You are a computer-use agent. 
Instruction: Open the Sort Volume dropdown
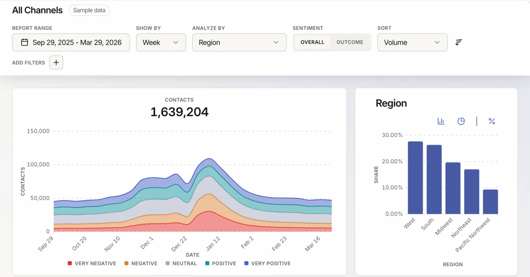pos(412,43)
